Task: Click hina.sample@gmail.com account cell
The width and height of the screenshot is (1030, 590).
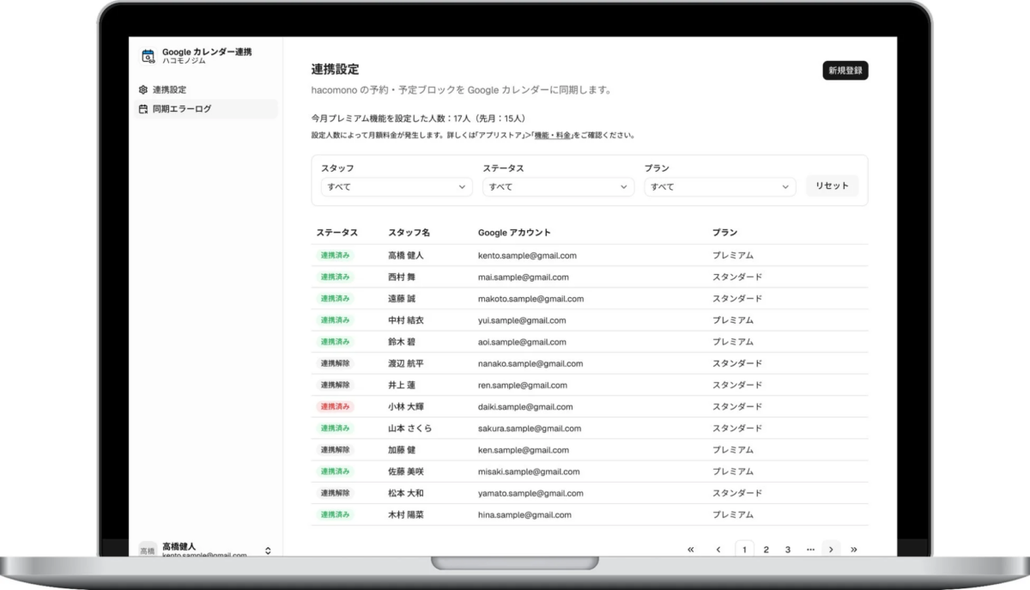Action: click(x=524, y=514)
